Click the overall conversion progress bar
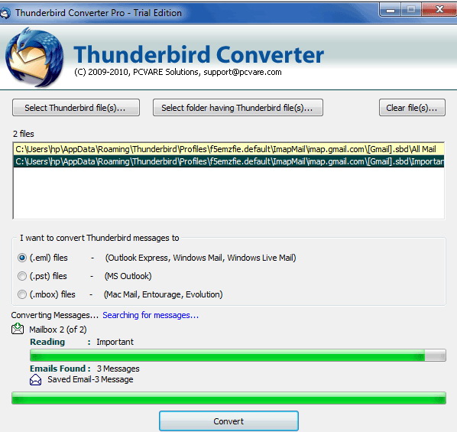The height and width of the screenshot is (432, 457). (228, 398)
